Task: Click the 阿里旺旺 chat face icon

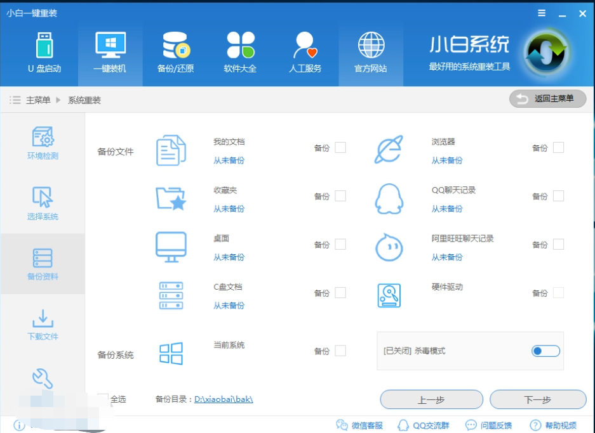Action: click(389, 247)
